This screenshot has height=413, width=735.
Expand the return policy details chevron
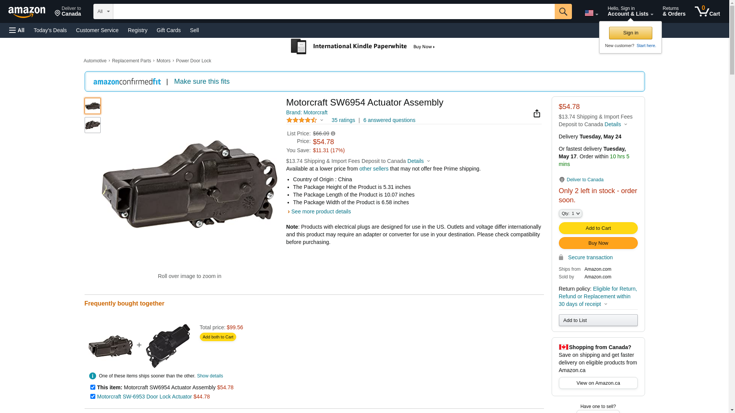[x=606, y=304]
